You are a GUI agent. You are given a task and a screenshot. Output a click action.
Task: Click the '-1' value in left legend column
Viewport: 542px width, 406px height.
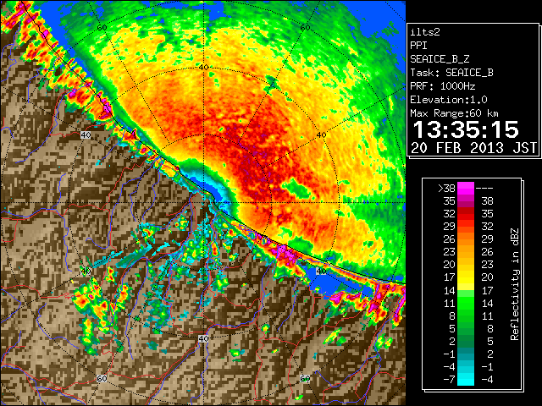point(449,354)
